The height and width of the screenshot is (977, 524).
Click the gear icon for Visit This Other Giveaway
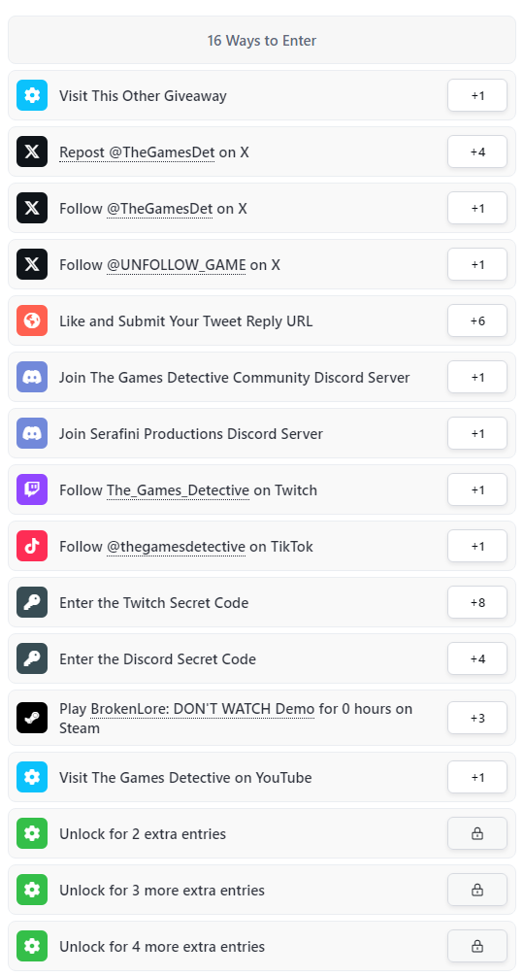tap(32, 95)
